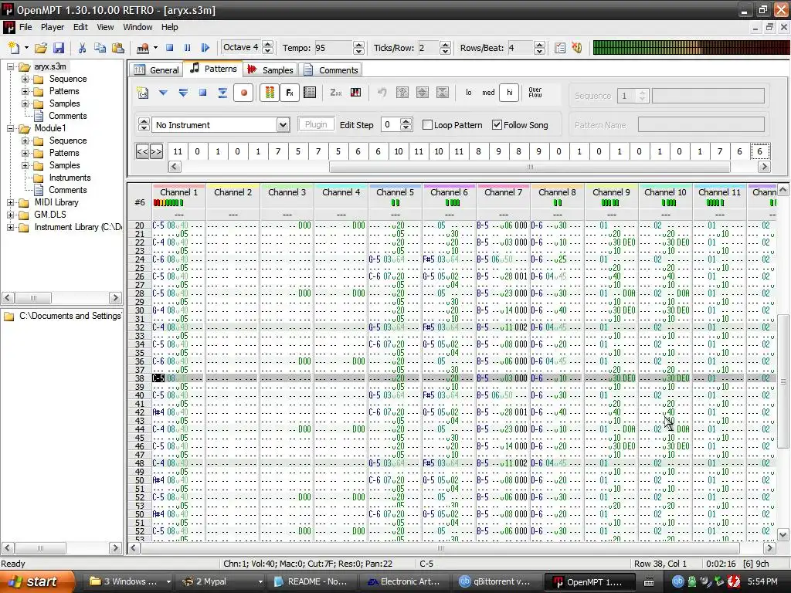Open the new-file dropdown arrow
This screenshot has height=593, width=791.
click(26, 48)
